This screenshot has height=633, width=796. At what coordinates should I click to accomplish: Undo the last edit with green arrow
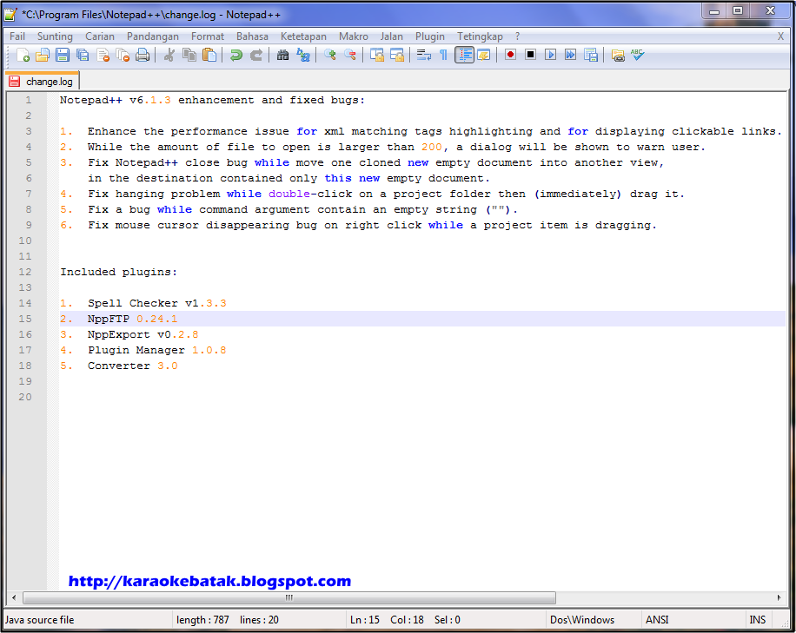[236, 55]
